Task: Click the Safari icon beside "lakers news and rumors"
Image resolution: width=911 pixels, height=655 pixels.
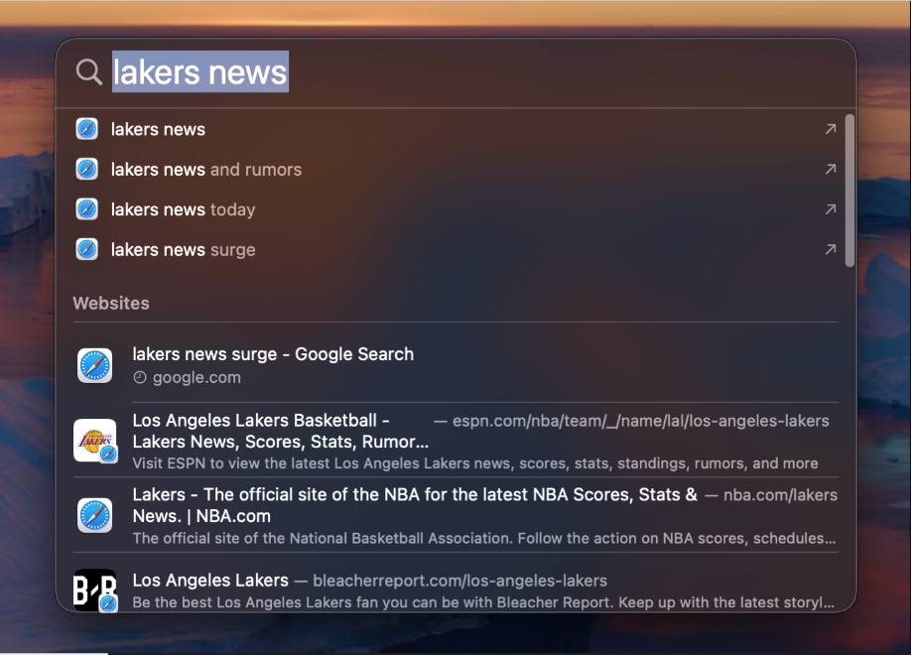Action: click(x=87, y=169)
